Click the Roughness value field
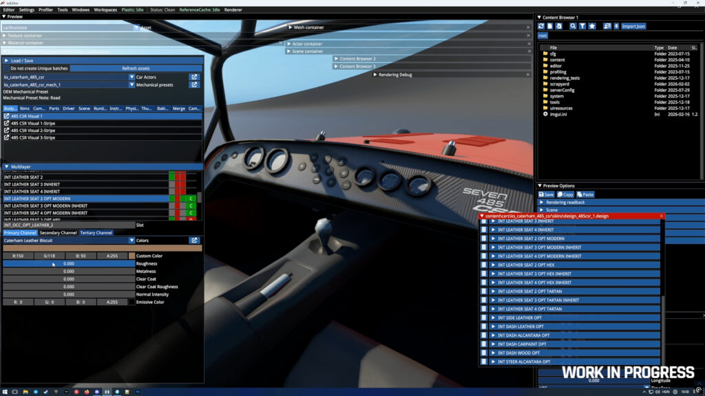Image resolution: width=705 pixels, height=396 pixels. [69, 263]
